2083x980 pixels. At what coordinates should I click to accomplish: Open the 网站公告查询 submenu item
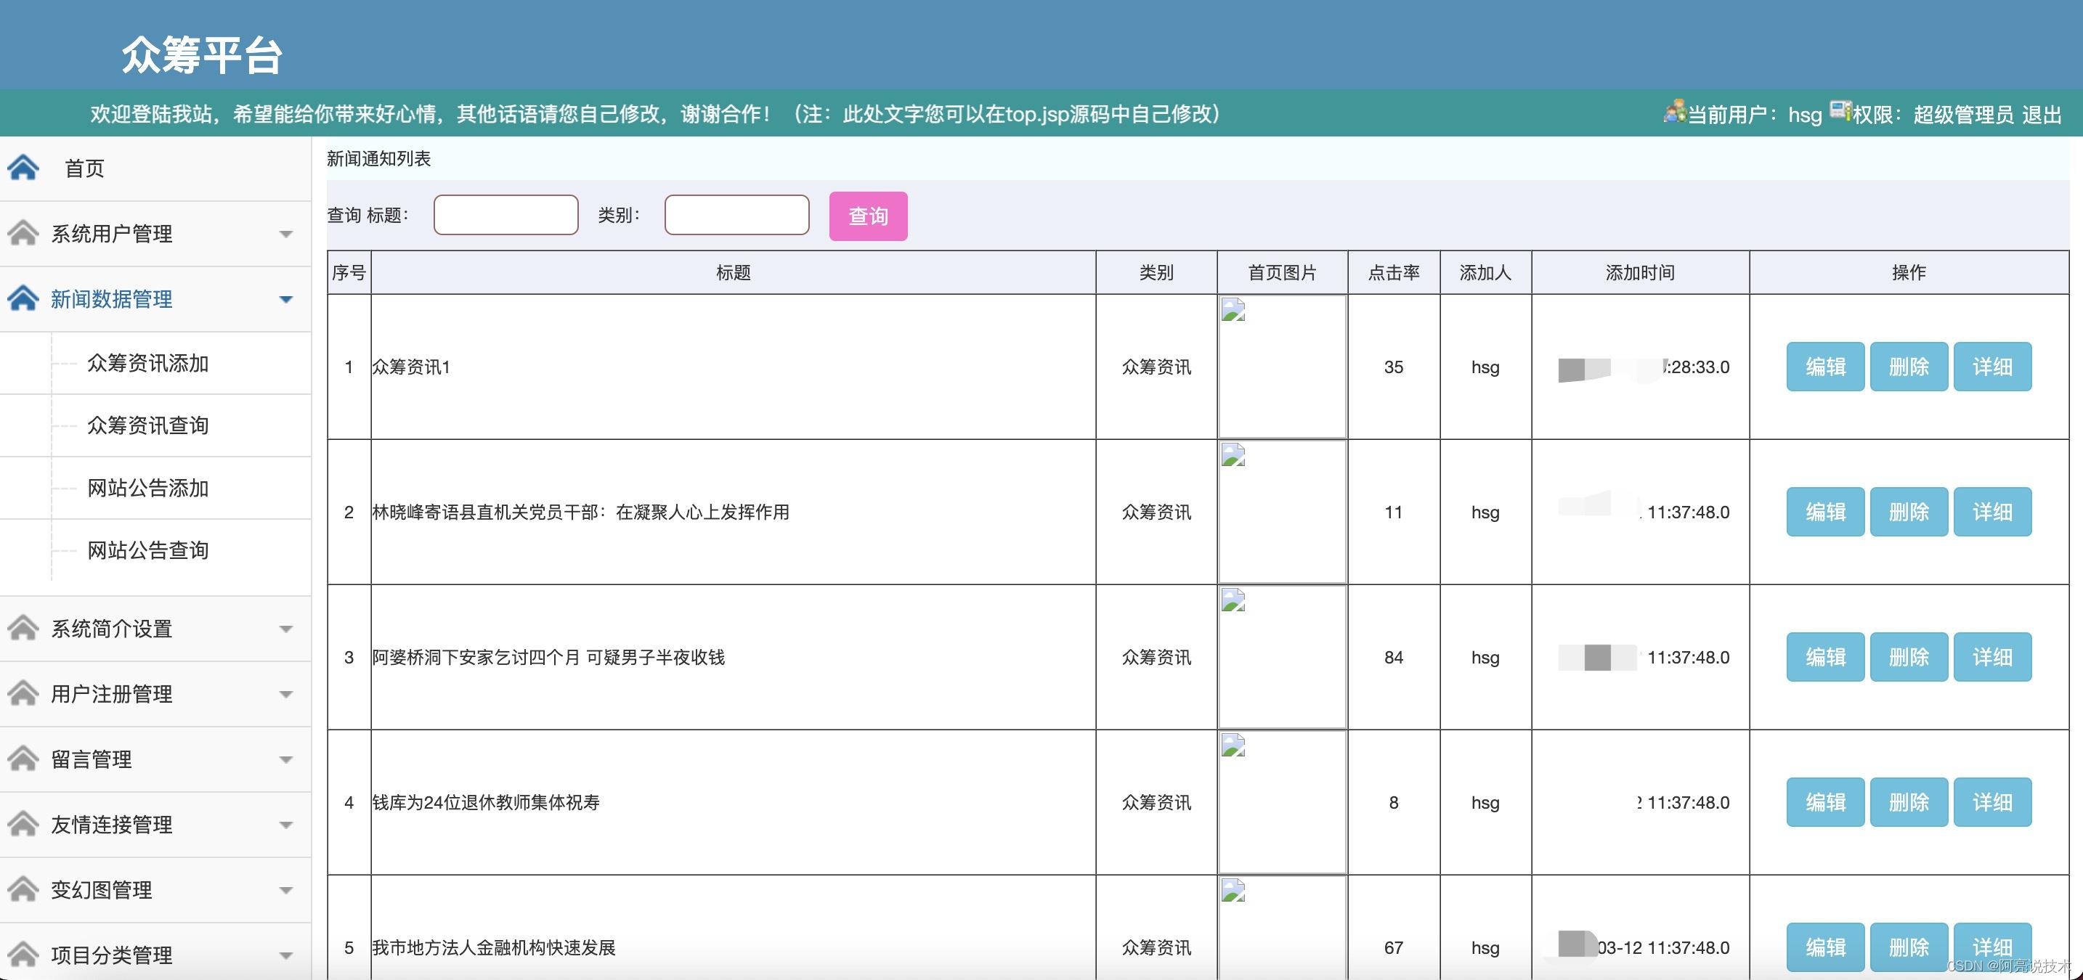[148, 550]
